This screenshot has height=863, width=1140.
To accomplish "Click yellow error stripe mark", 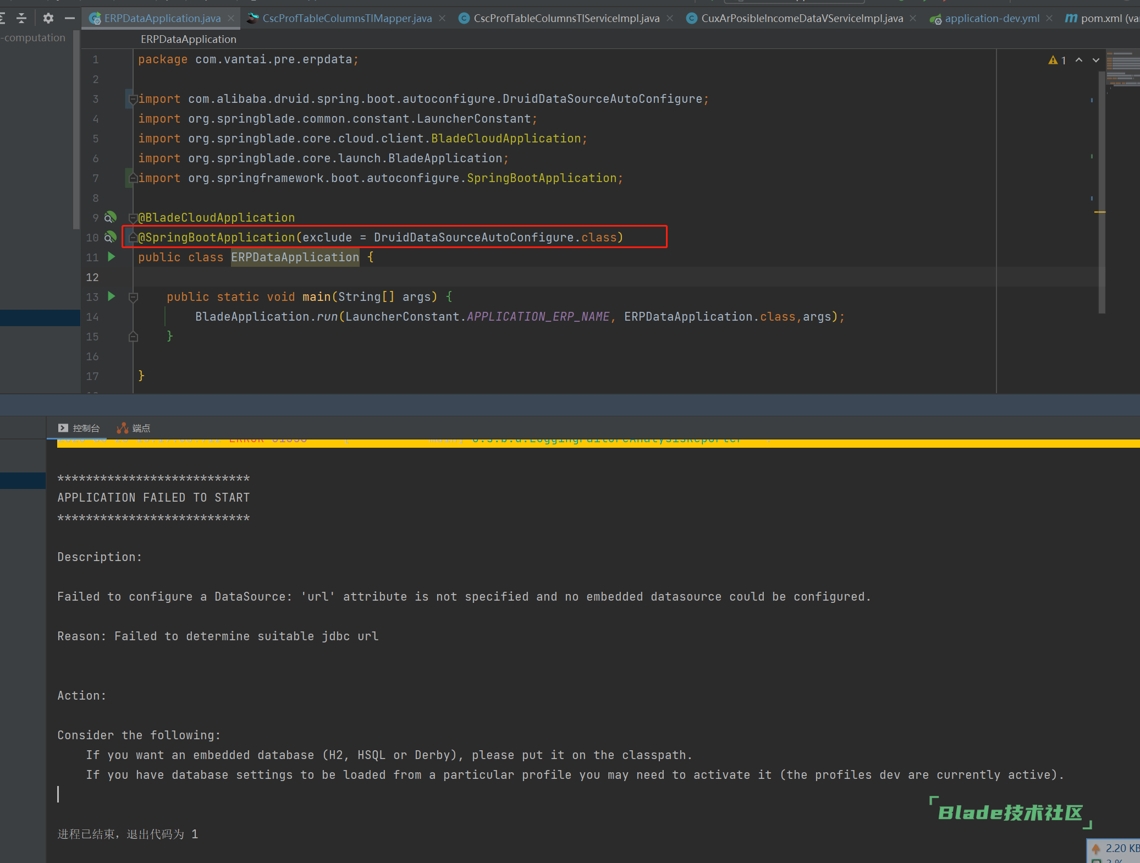I will click(x=1100, y=212).
